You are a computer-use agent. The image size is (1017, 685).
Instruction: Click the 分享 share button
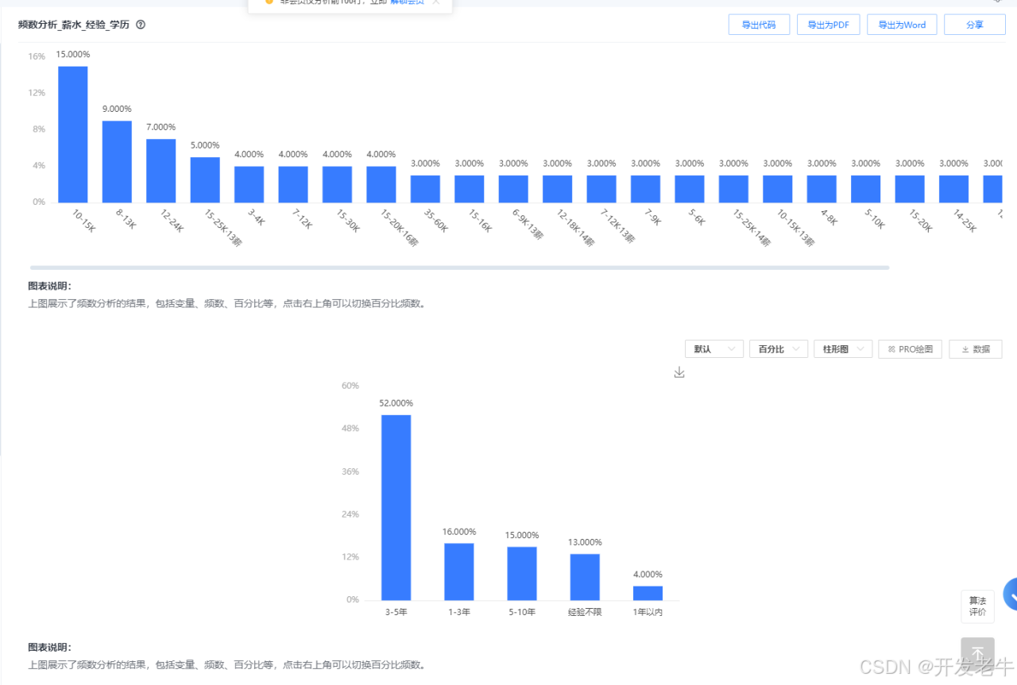974,25
